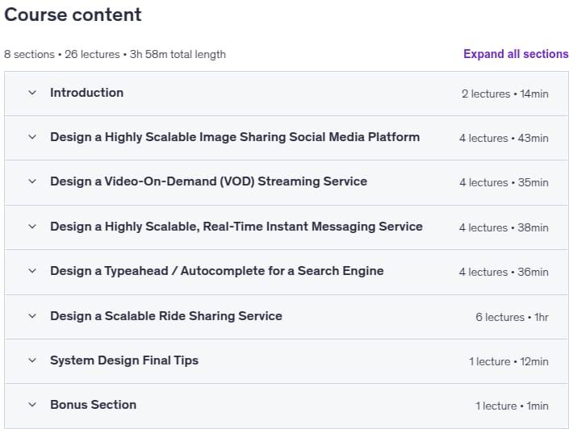
Task: Click the Course content heading
Action: (x=73, y=15)
